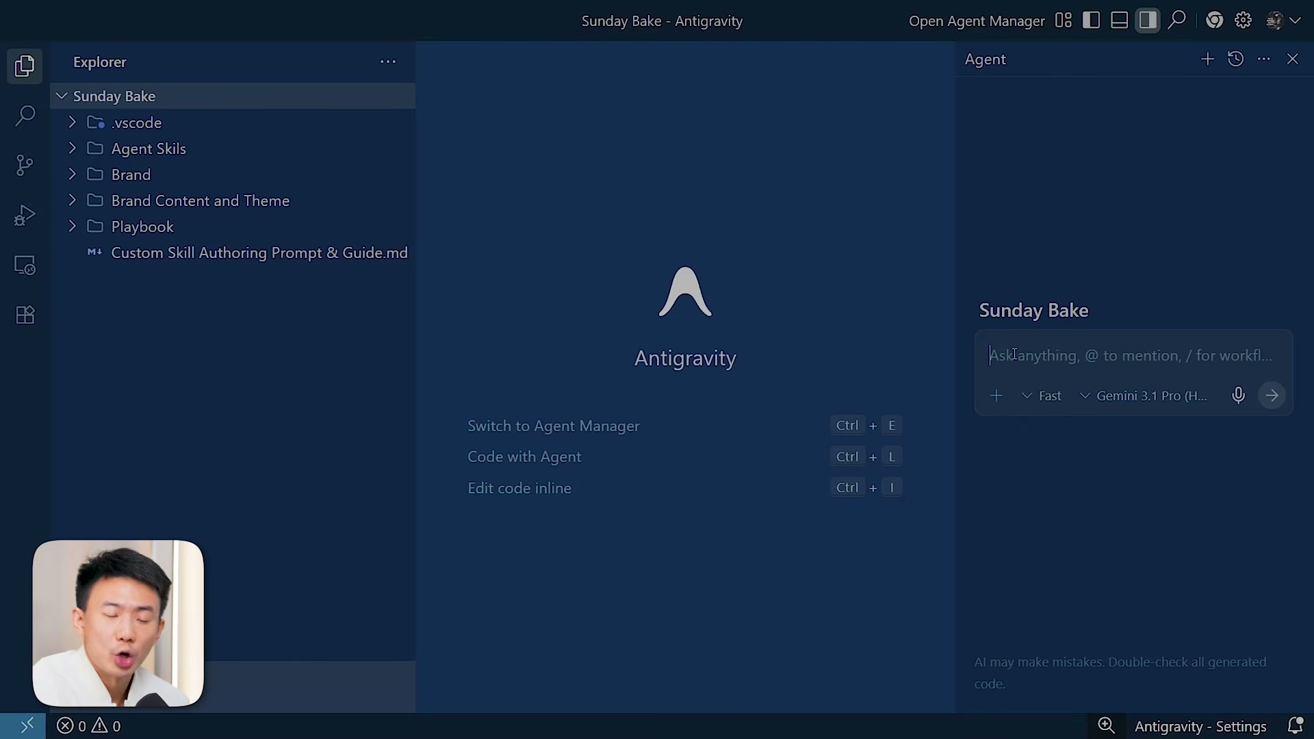1314x739 pixels.
Task: Toggle the bottom panel visibility
Action: pyautogui.click(x=1120, y=20)
